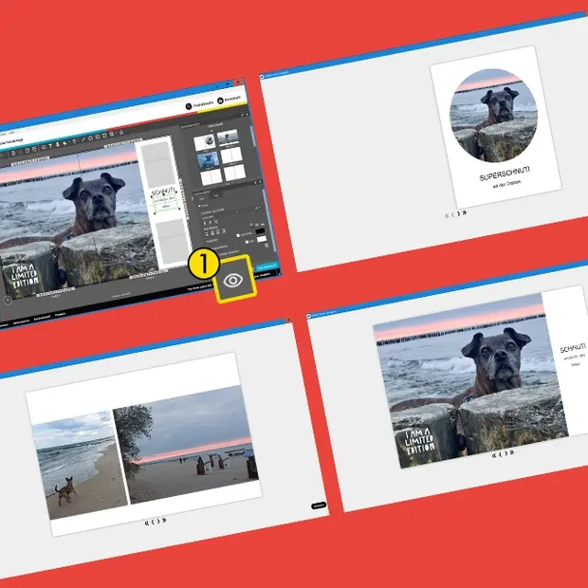
Task: Click lower gray image placeholder on page
Action: (172, 240)
